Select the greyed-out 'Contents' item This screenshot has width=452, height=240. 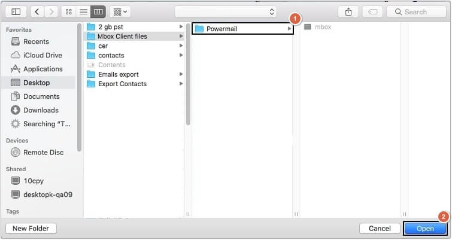tap(134, 65)
